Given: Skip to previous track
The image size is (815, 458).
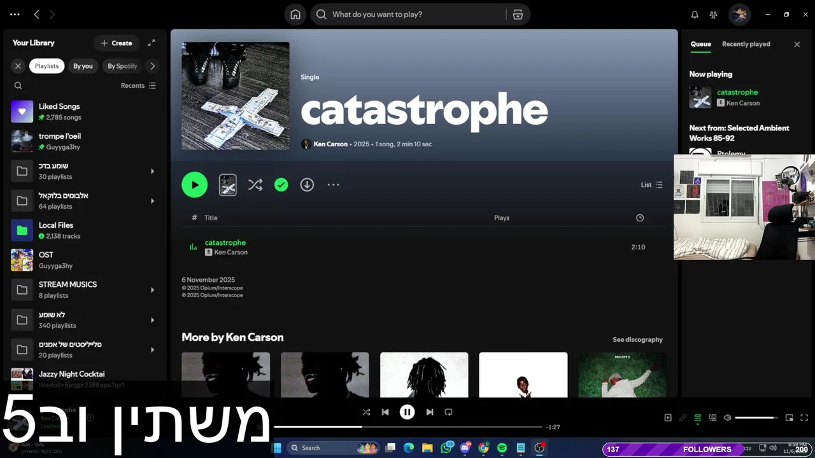Looking at the screenshot, I should (385, 412).
